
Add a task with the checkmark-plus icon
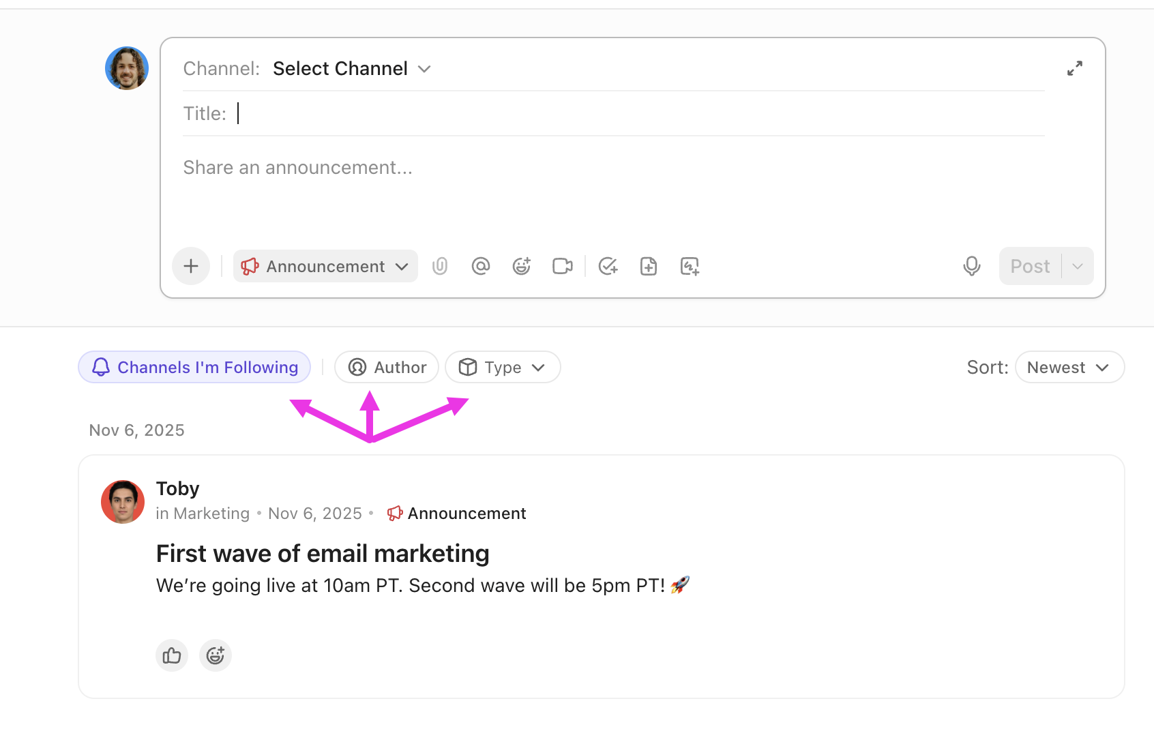[x=608, y=266]
